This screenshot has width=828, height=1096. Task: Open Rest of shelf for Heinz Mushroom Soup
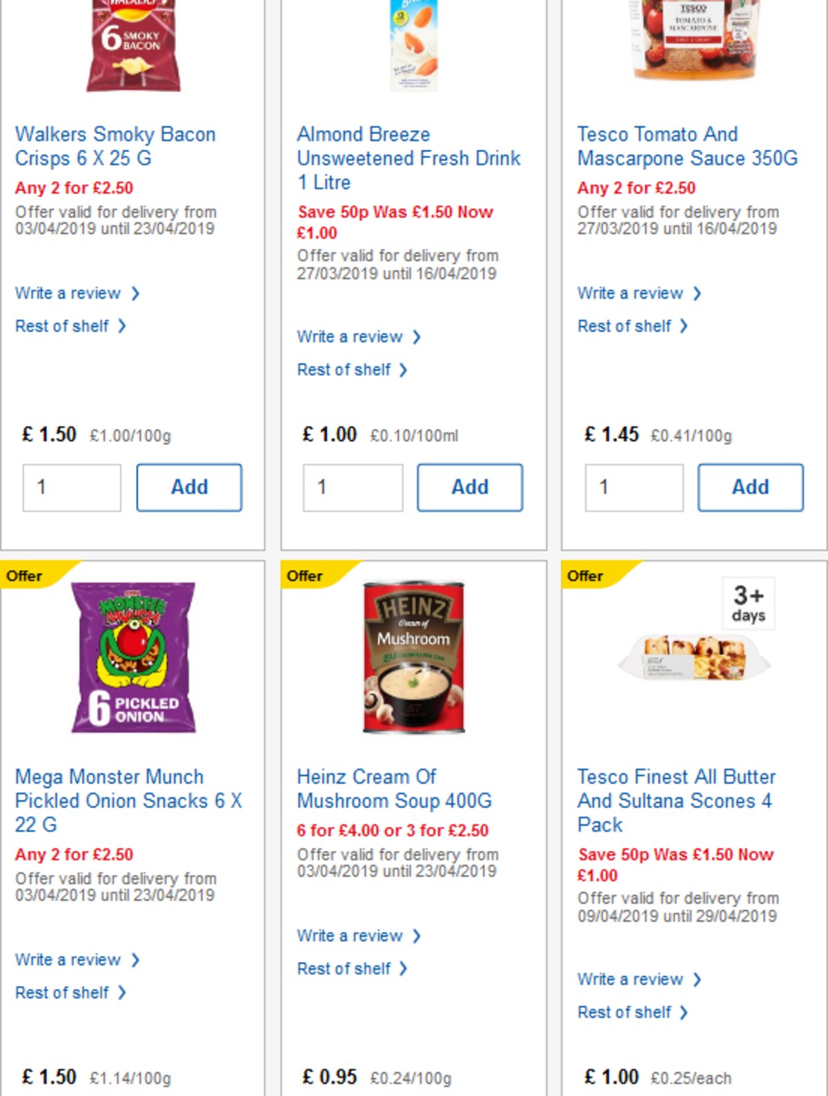345,968
